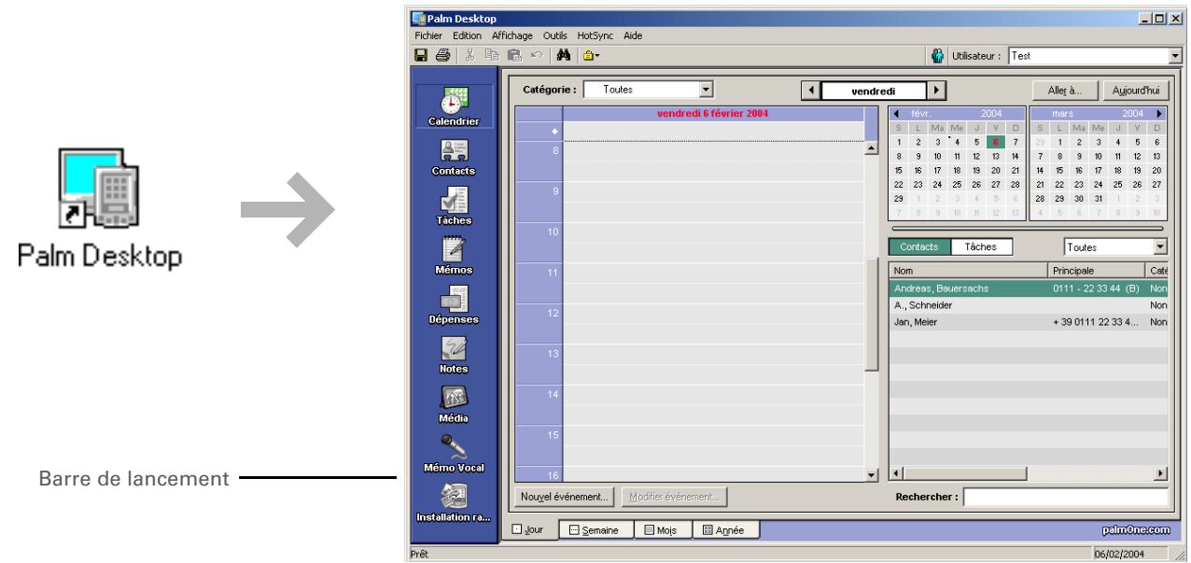Click the printer icon in toolbar

tap(440, 56)
